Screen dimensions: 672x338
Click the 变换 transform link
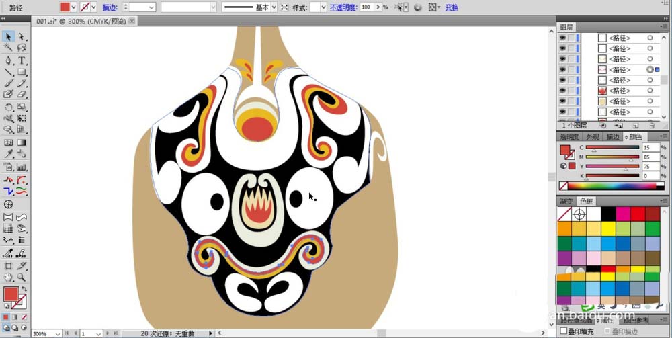click(x=452, y=7)
